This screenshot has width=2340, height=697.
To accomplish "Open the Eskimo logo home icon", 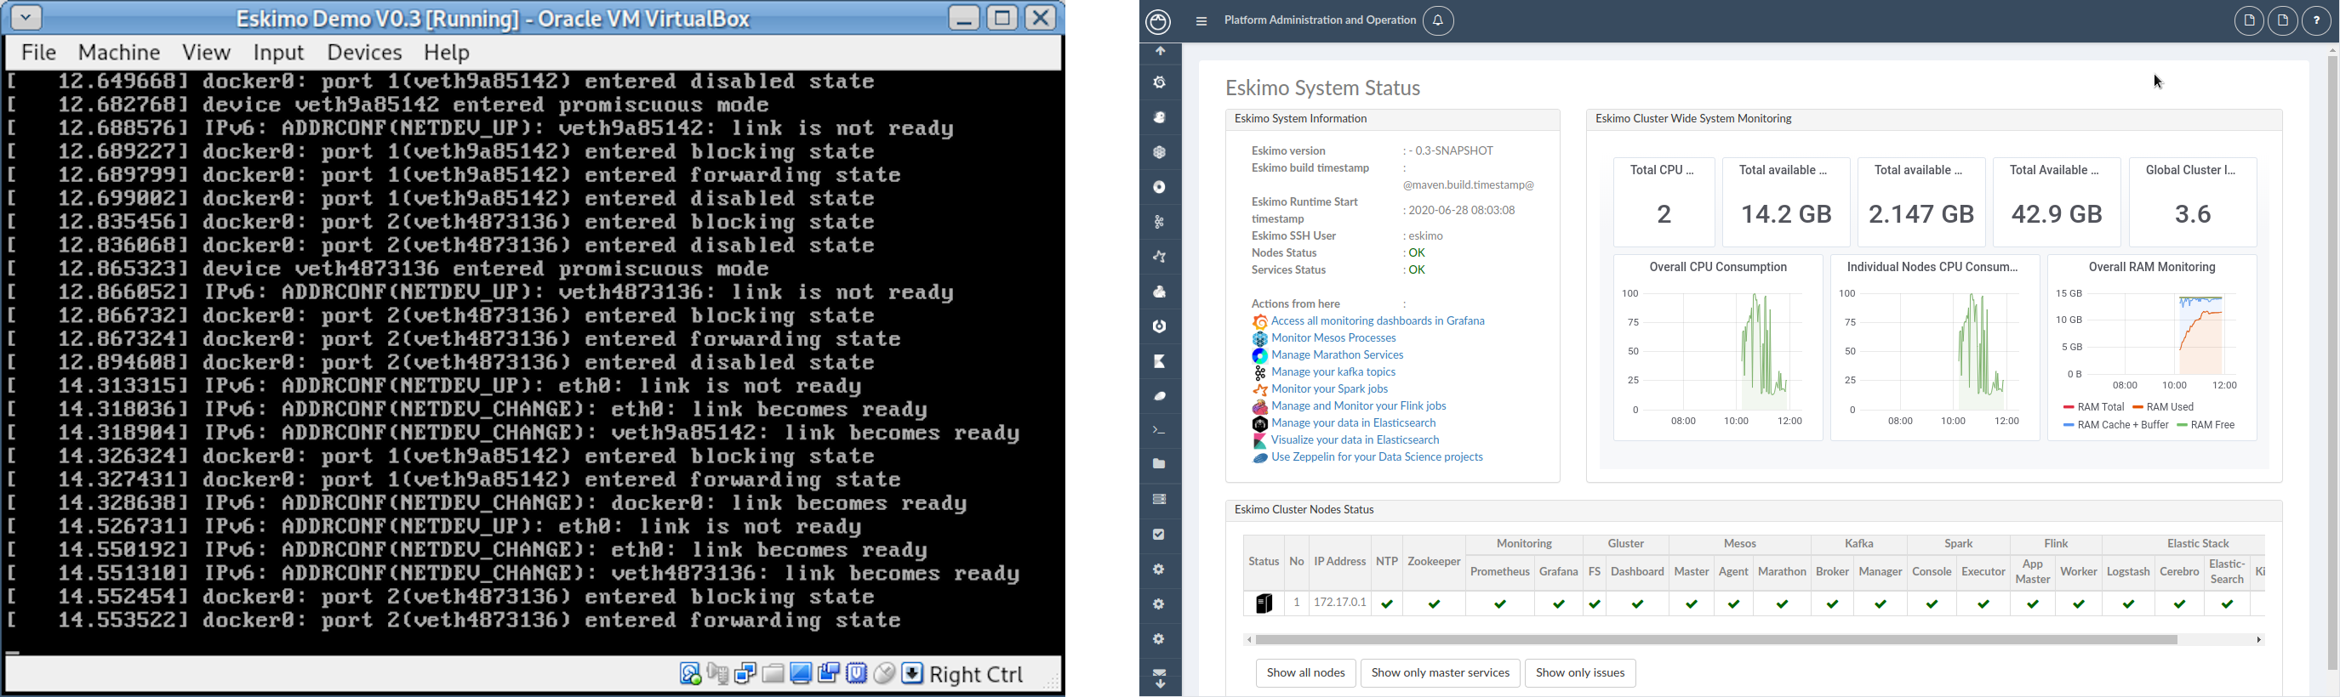I will [1158, 22].
